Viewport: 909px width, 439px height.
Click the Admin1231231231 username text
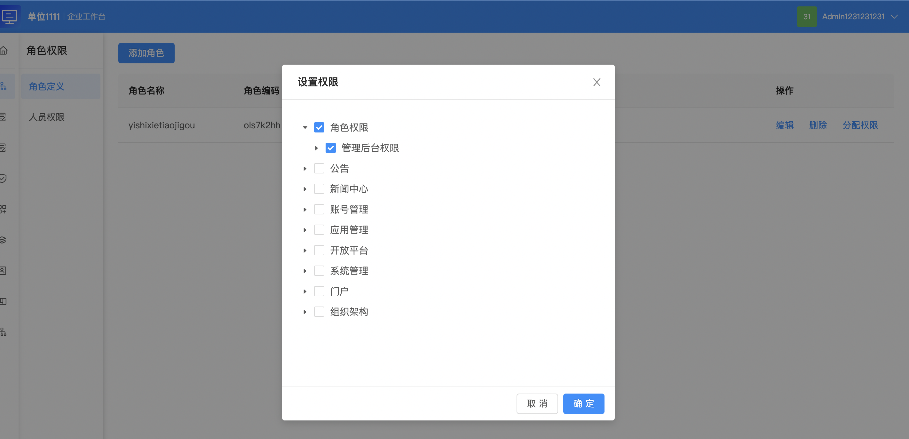[853, 17]
